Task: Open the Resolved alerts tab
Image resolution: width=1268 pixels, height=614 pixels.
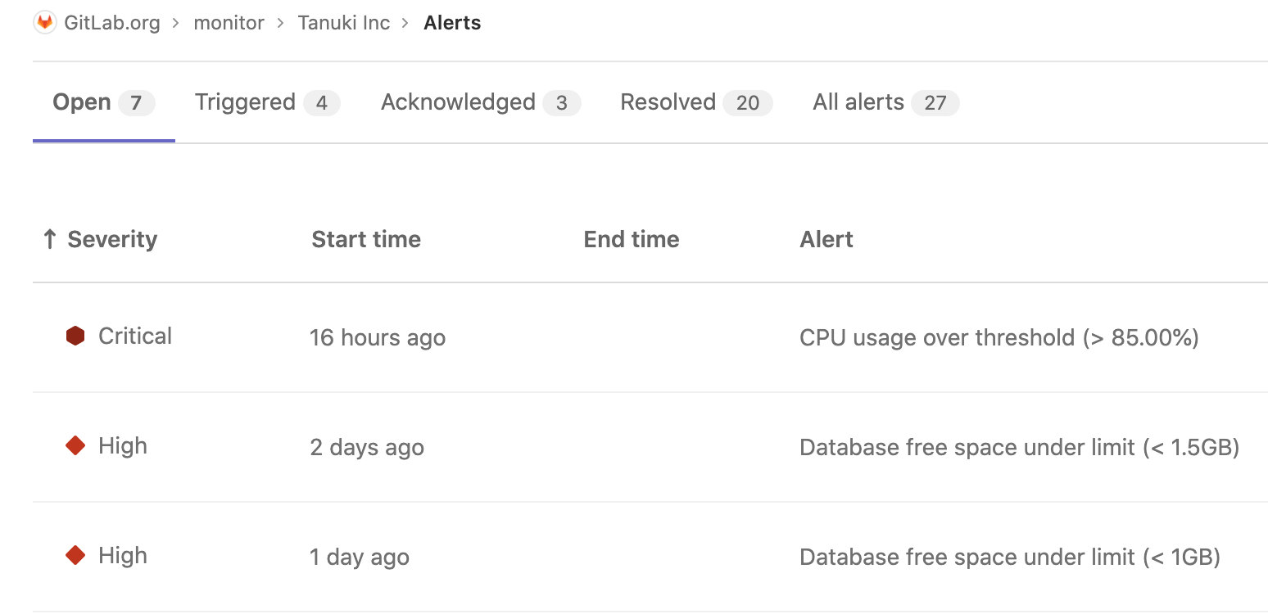Action: (668, 102)
